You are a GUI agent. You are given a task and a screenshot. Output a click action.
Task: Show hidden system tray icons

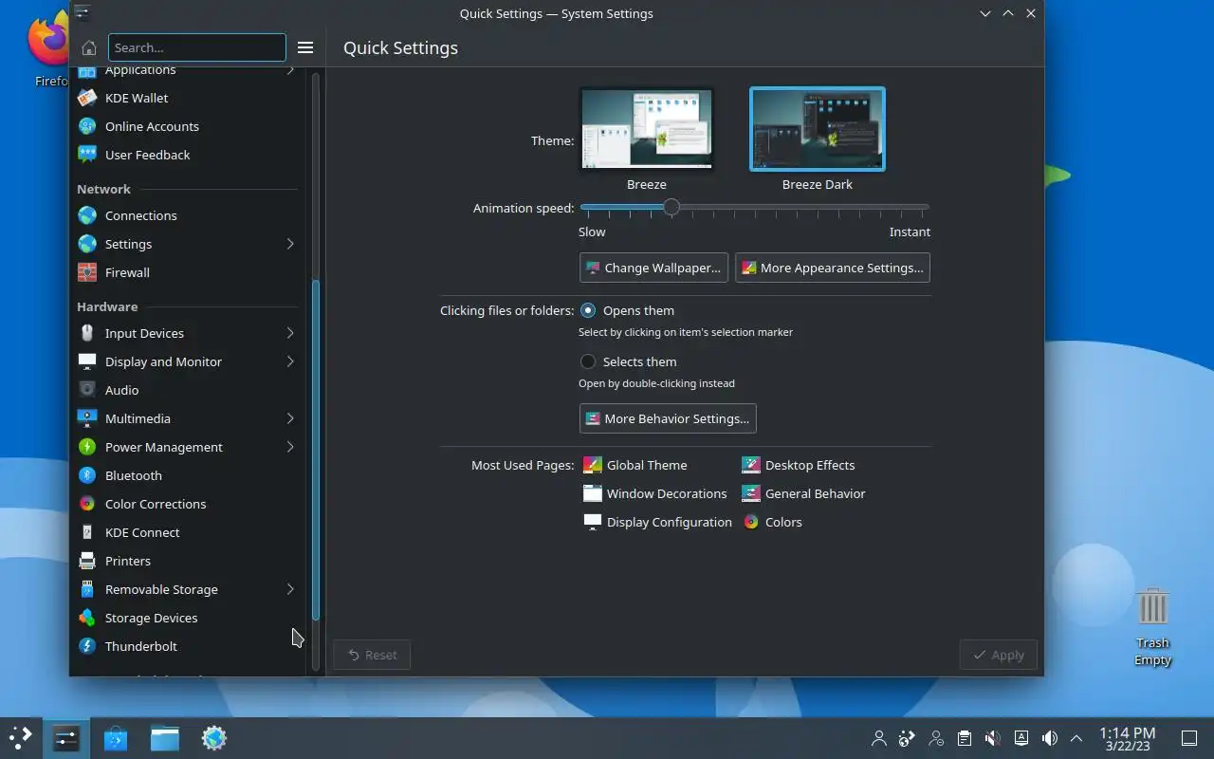(1076, 738)
